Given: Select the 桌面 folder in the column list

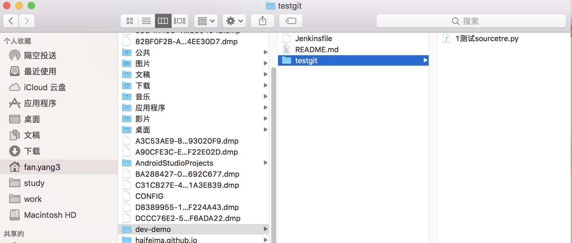Looking at the screenshot, I should click(x=193, y=130).
